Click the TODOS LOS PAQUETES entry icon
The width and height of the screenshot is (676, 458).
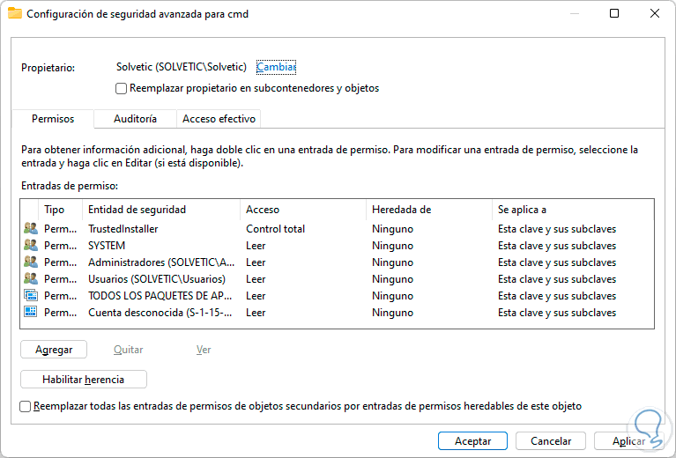[31, 296]
